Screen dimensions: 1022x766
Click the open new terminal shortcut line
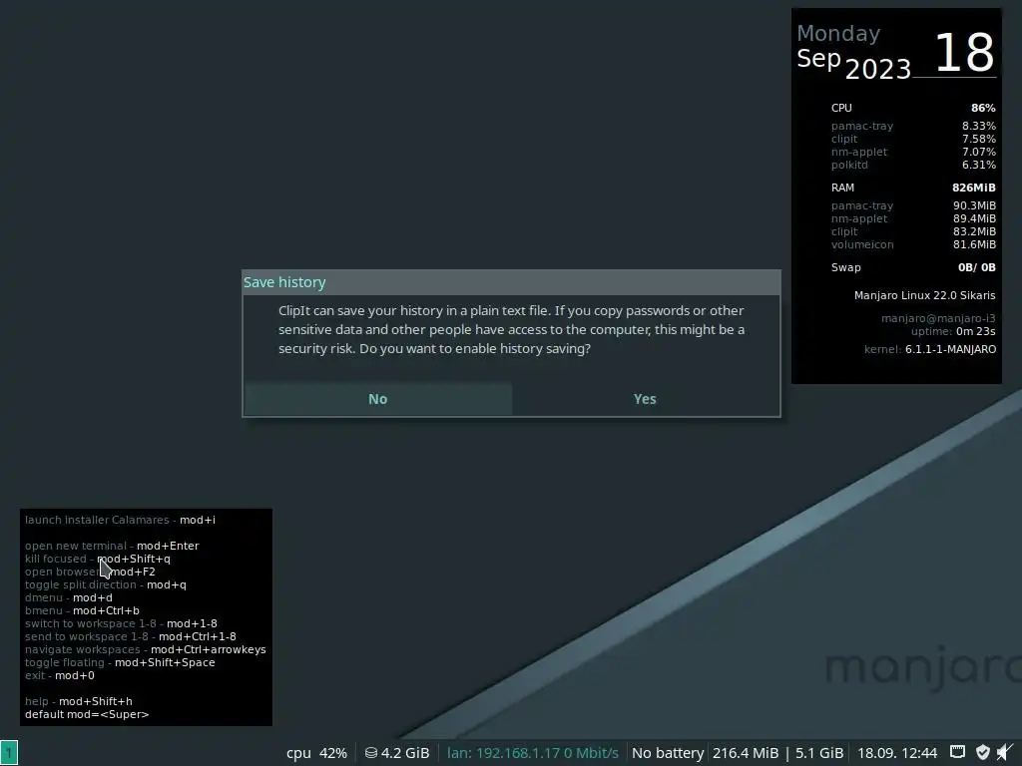click(112, 546)
